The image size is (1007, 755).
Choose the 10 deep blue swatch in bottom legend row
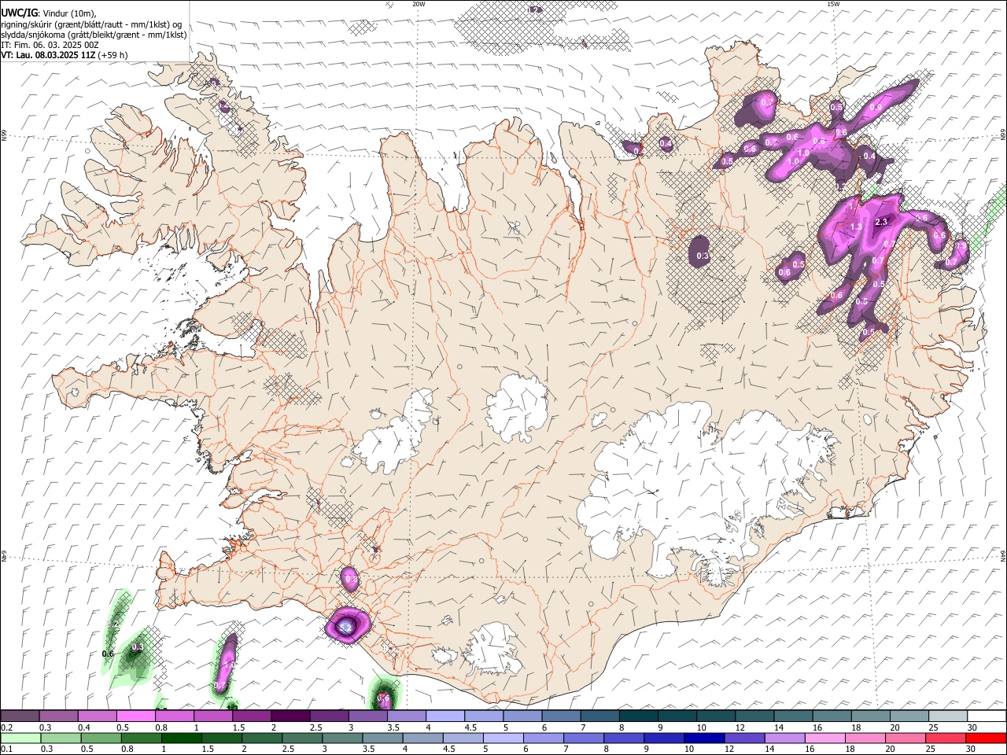coord(703,738)
